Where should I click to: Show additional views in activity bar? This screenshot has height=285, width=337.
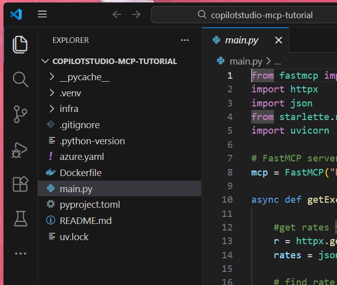coord(20,253)
